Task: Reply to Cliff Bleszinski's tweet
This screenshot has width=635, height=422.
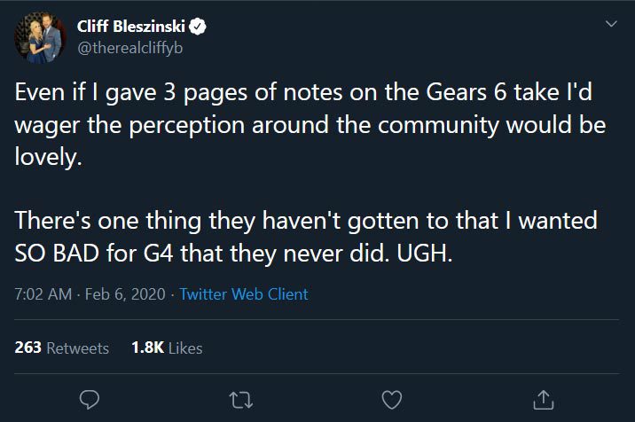Action: 90,400
